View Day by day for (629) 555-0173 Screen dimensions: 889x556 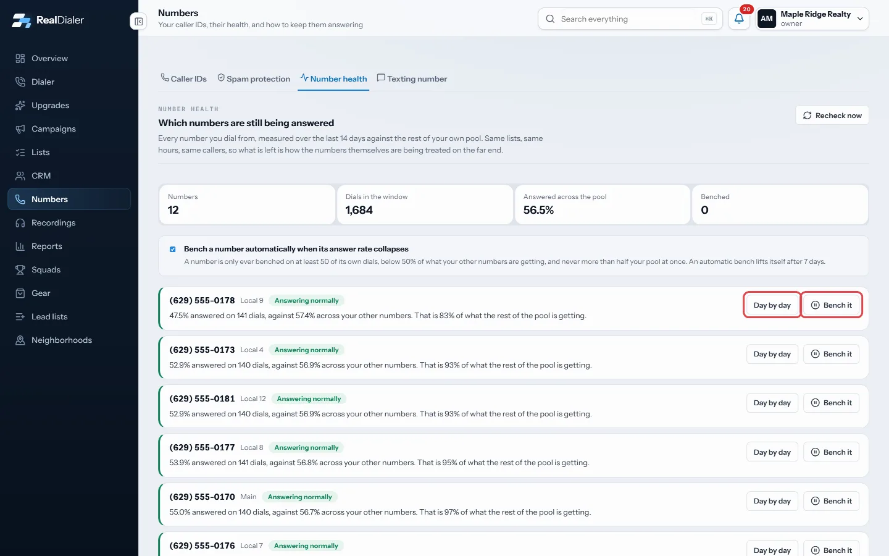tap(772, 354)
